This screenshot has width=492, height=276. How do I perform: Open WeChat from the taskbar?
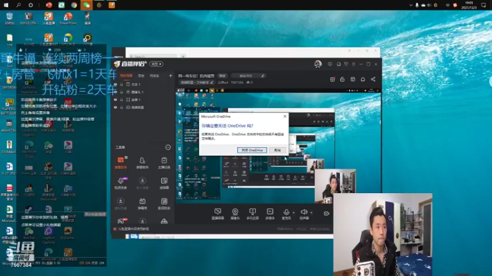[86, 5]
